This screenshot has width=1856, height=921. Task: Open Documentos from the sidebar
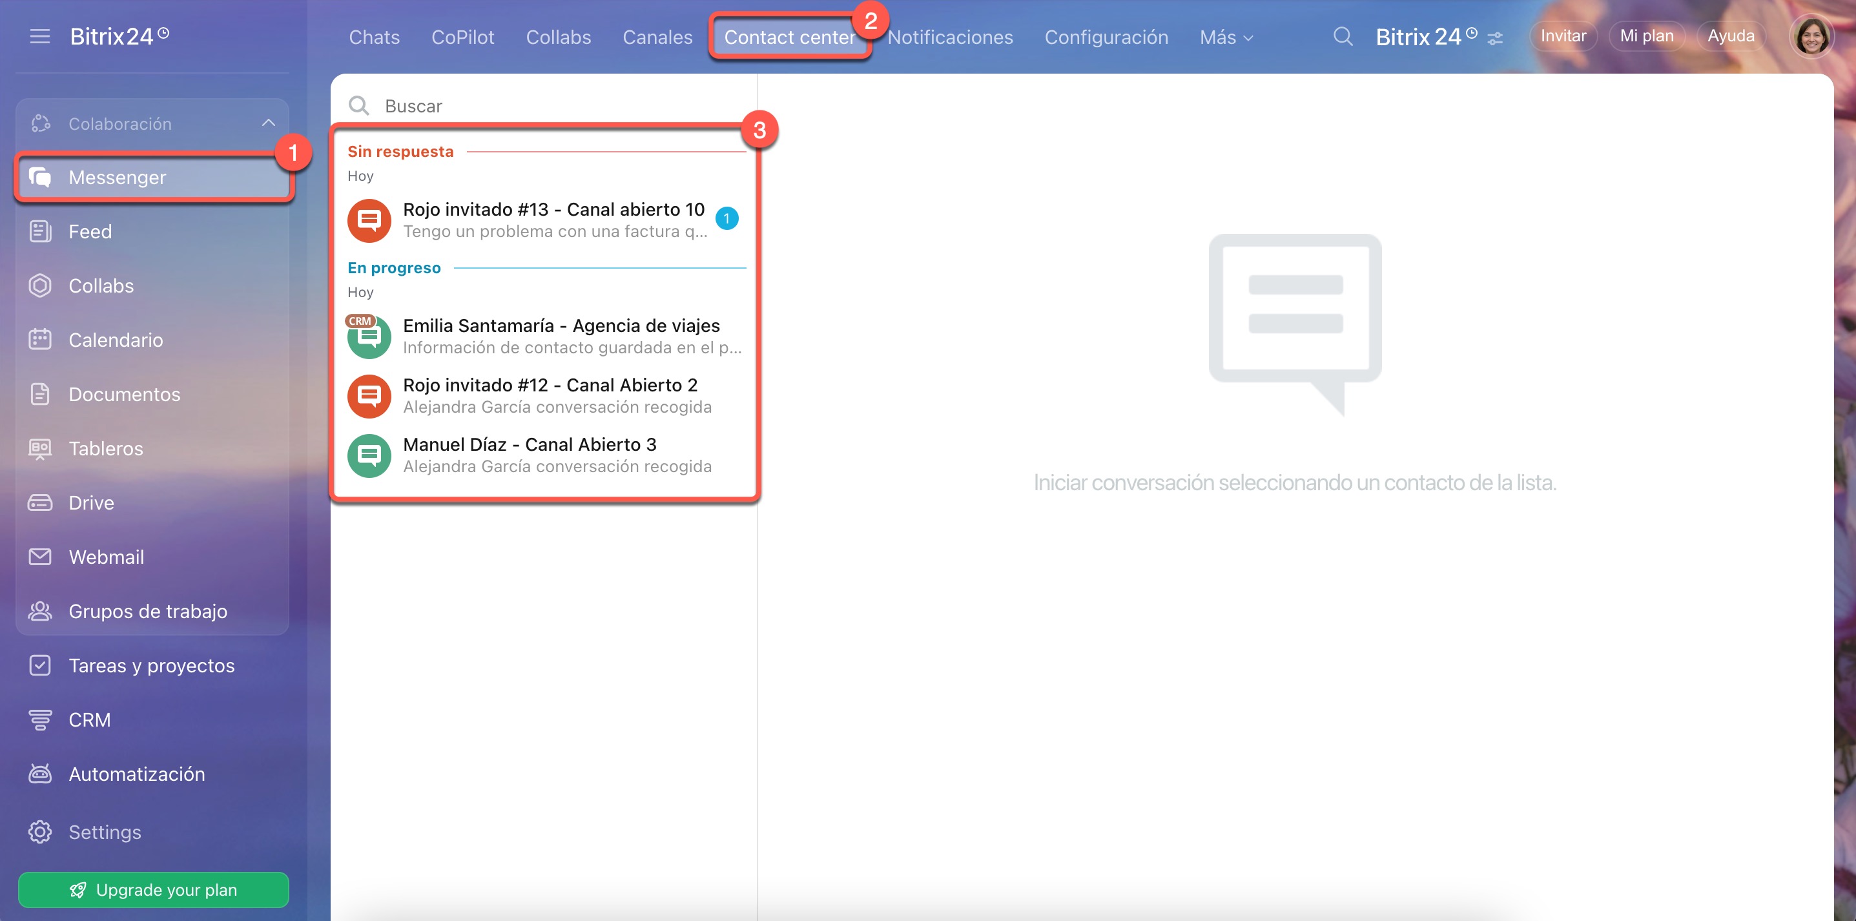(153, 394)
